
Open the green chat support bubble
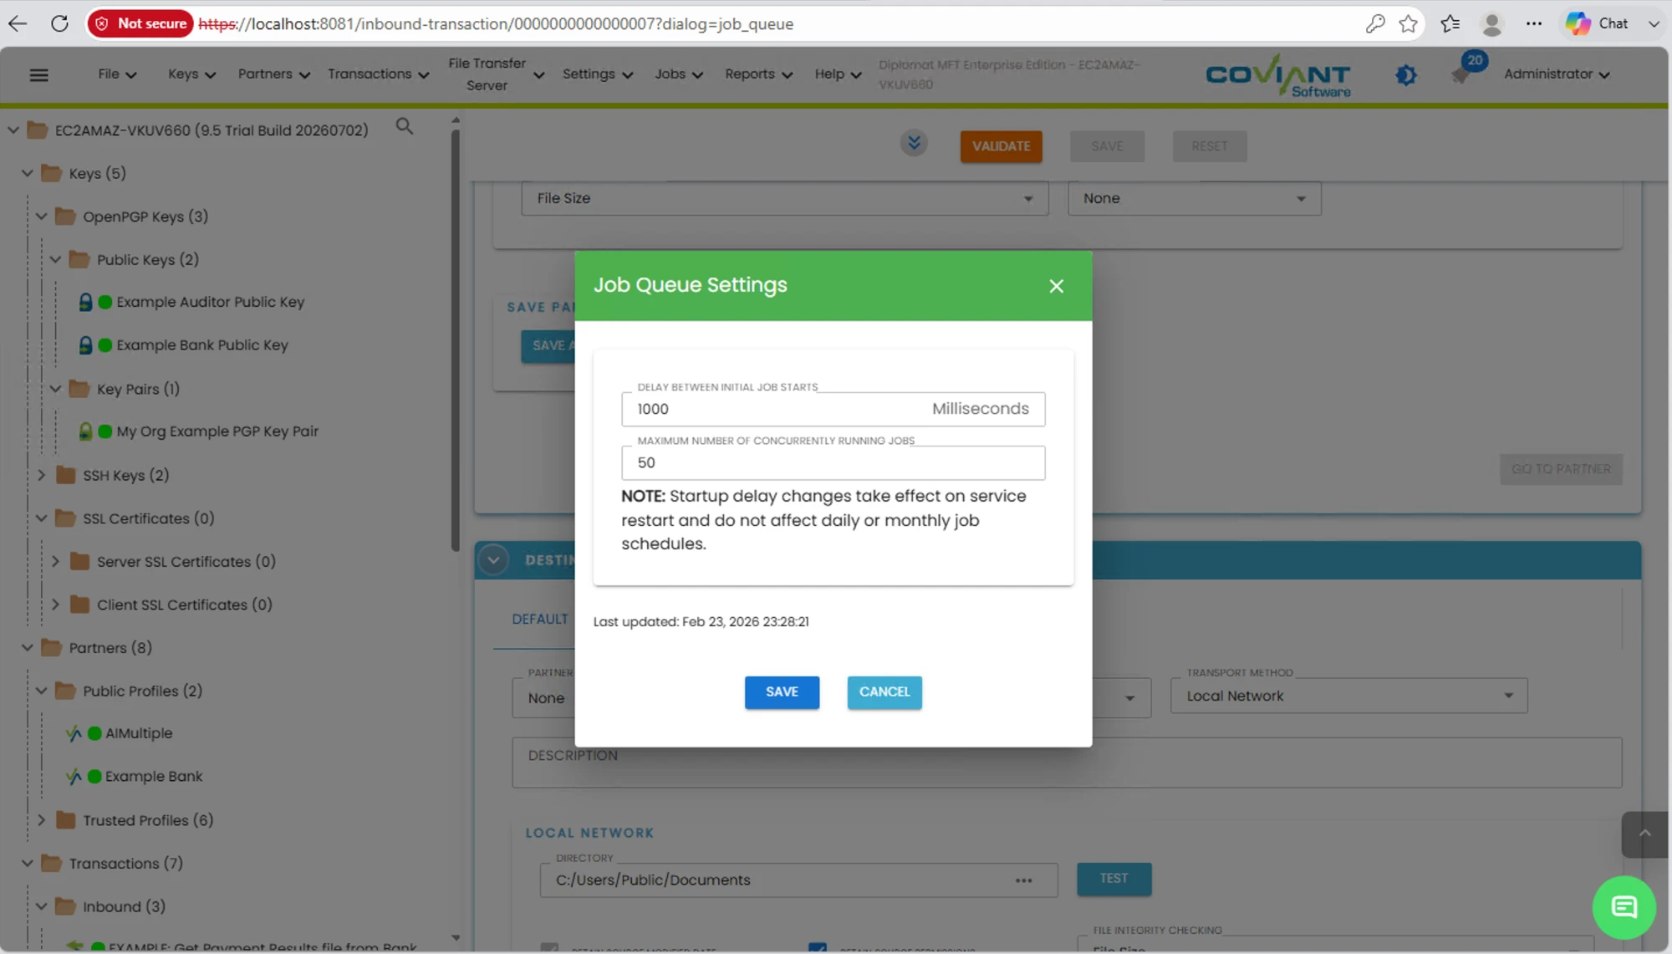coord(1624,907)
